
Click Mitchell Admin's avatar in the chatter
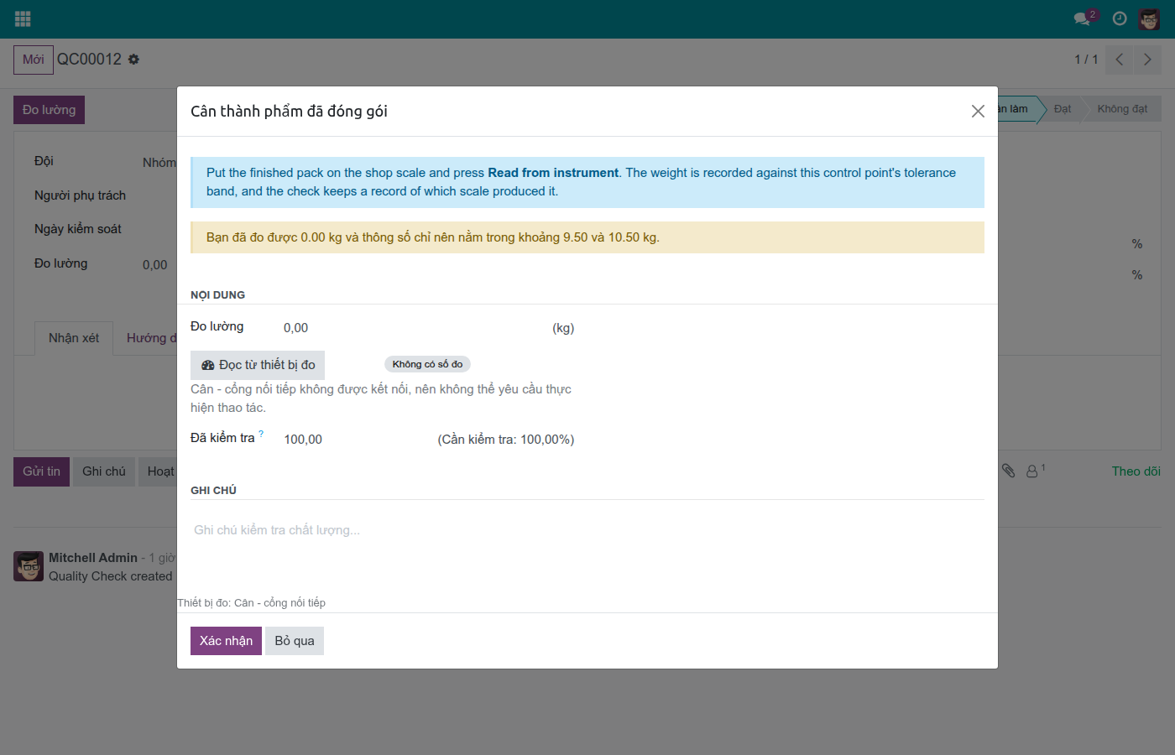click(x=29, y=566)
